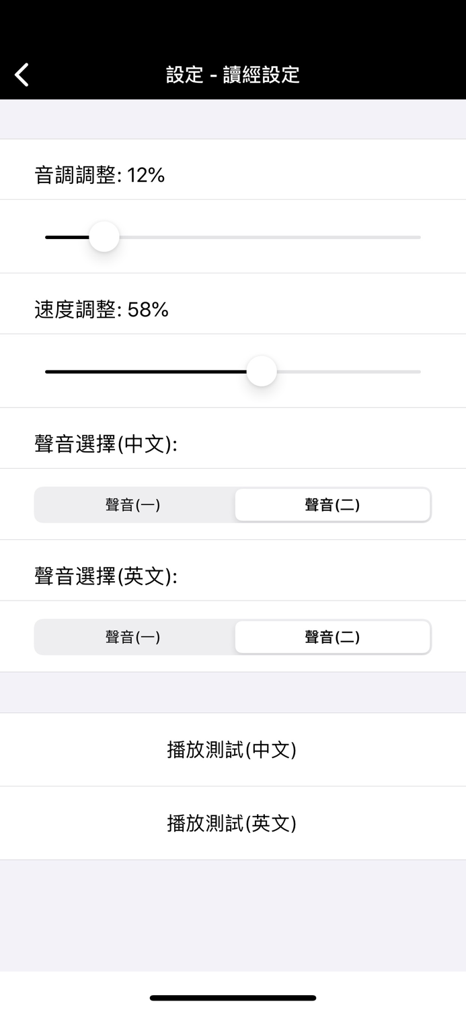The height and width of the screenshot is (1010, 466).
Task: Tap the left end of the pitch slider
Action: tap(47, 236)
